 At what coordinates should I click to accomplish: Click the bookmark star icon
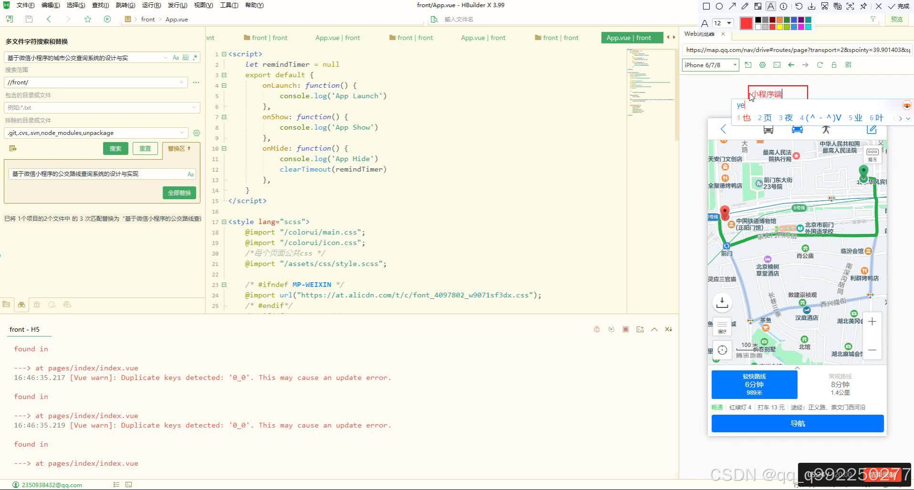(88, 19)
